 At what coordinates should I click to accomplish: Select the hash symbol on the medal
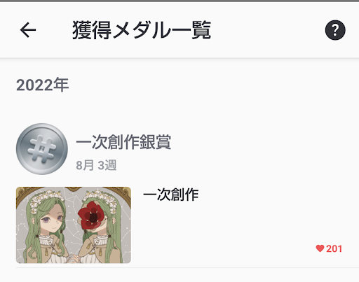pyautogui.click(x=42, y=149)
